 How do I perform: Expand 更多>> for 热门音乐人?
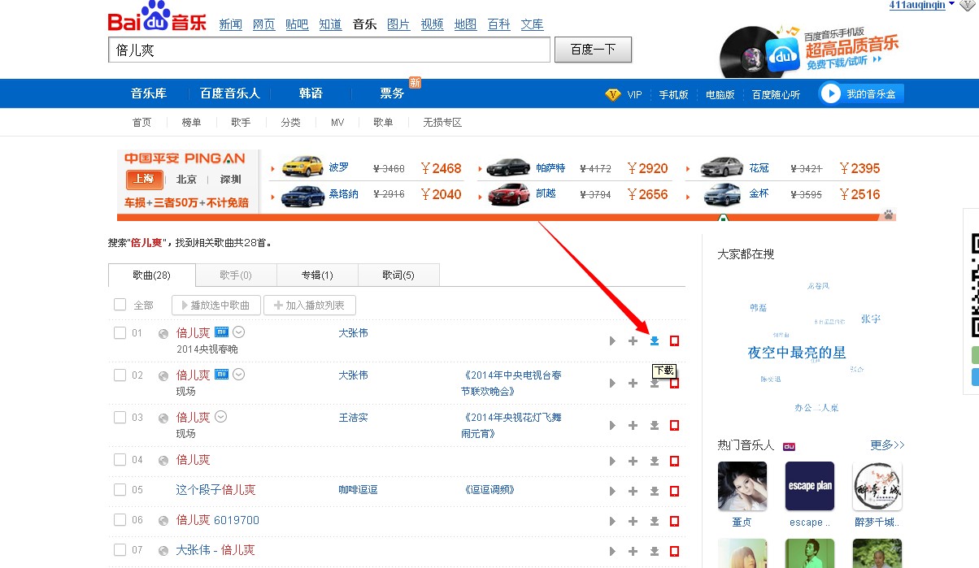pos(887,445)
